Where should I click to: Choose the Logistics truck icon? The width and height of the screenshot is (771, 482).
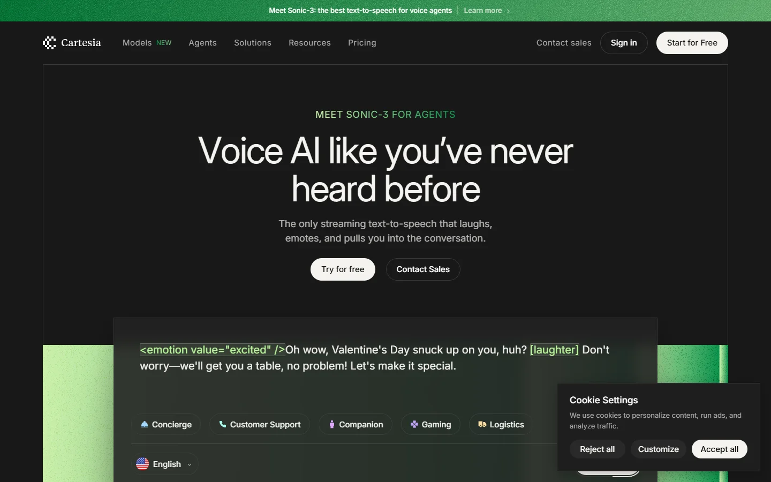click(x=482, y=424)
